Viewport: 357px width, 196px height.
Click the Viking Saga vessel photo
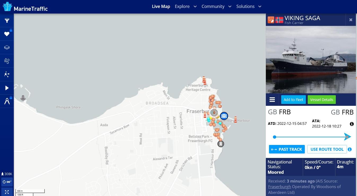[311, 60]
